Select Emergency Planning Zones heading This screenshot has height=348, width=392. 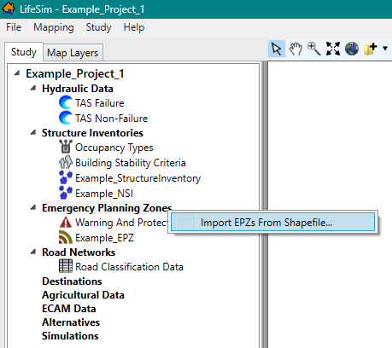point(107,208)
